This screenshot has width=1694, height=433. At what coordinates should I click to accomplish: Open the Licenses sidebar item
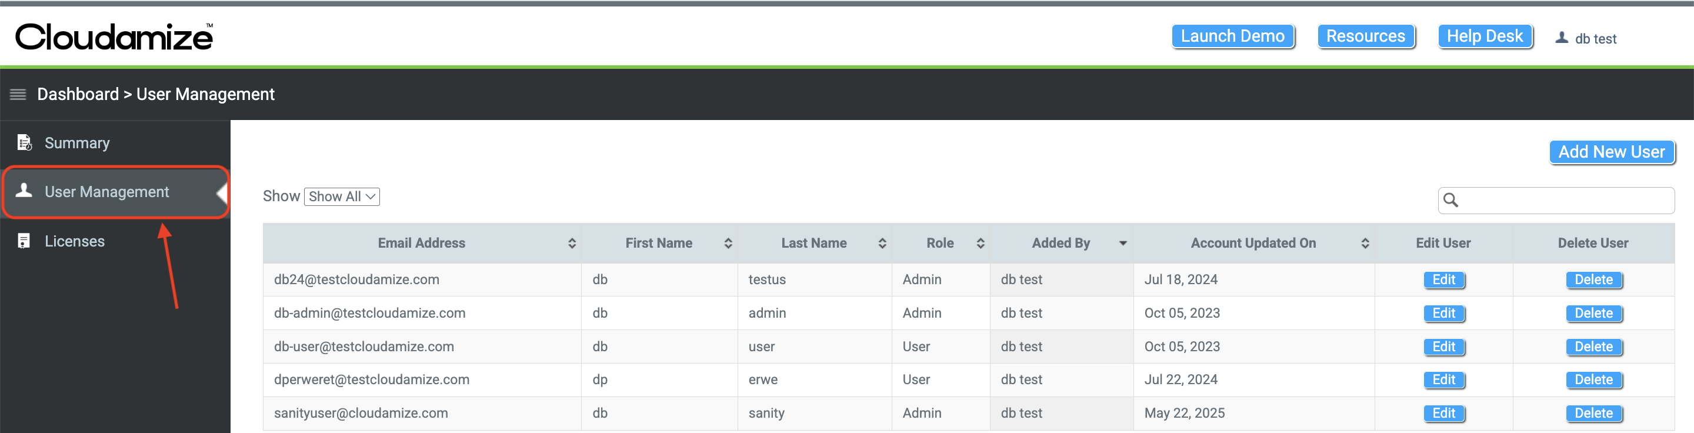74,242
